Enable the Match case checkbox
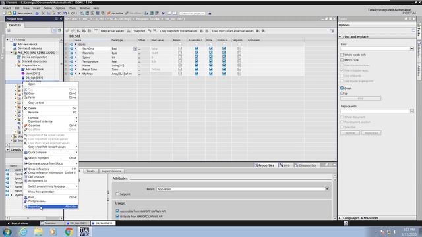Image resolution: width=422 pixels, height=237 pixels. pyautogui.click(x=342, y=60)
